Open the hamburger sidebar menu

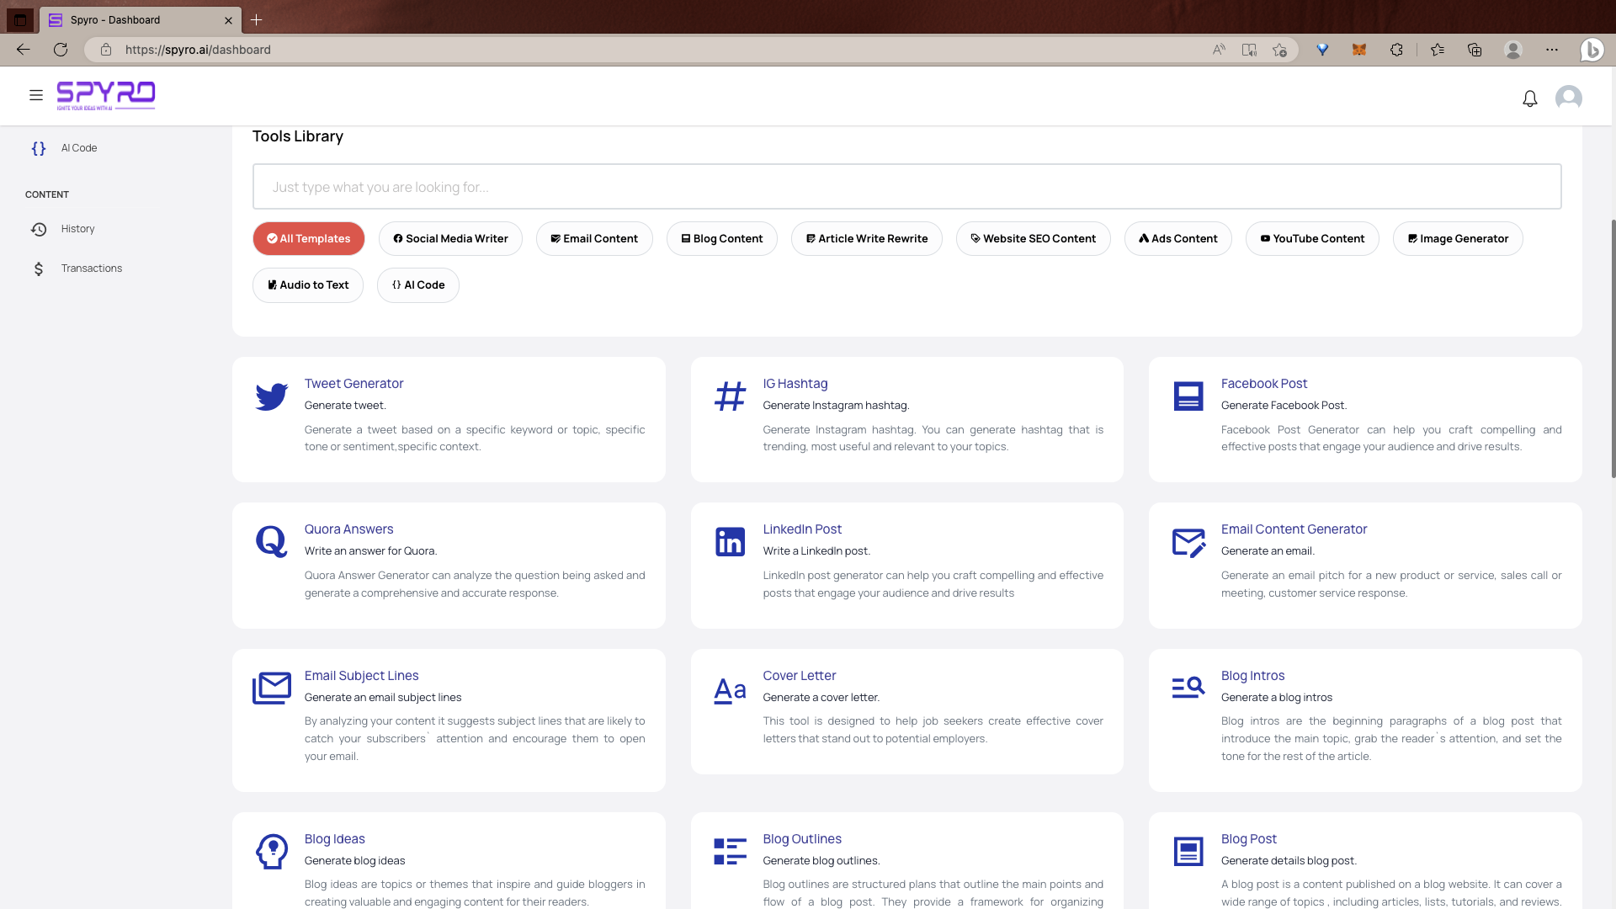(35, 96)
